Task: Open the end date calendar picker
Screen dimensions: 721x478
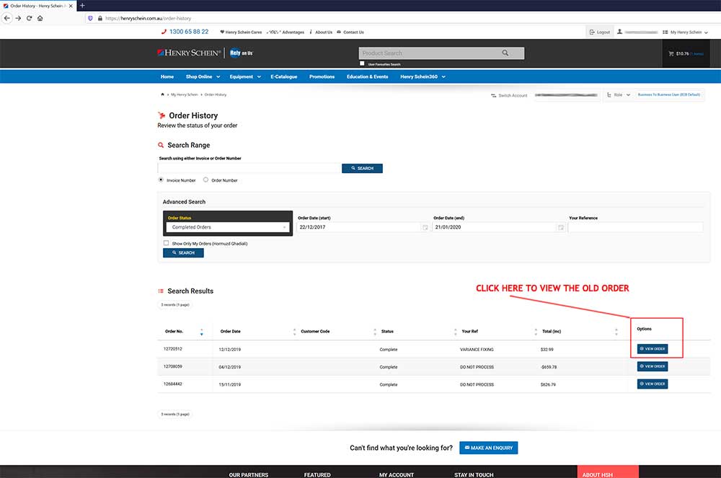Action: (560, 227)
